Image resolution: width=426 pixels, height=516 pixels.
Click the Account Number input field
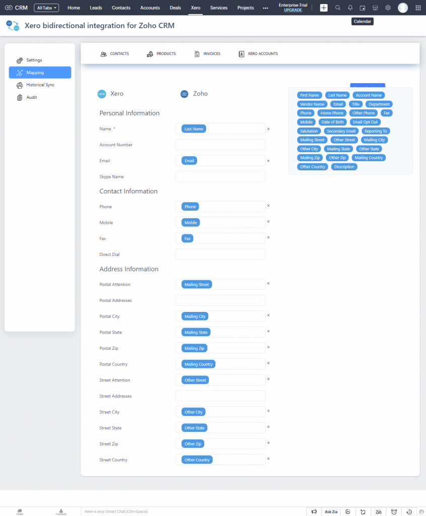click(220, 145)
